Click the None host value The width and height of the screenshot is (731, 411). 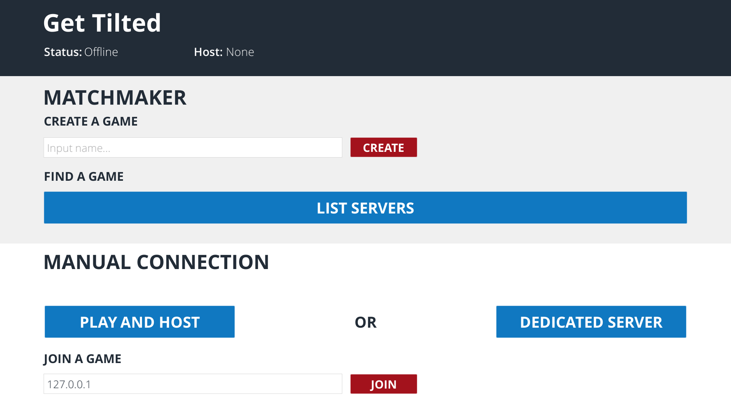point(240,52)
